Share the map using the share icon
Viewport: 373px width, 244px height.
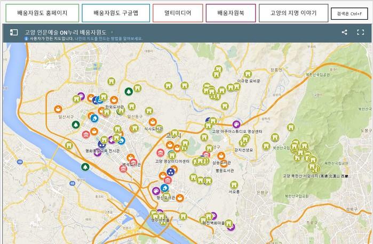point(344,32)
